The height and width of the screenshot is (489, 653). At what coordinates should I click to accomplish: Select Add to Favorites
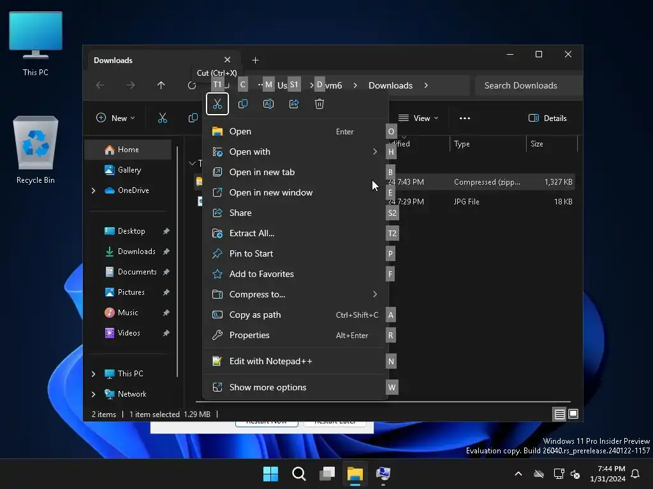coord(295,274)
